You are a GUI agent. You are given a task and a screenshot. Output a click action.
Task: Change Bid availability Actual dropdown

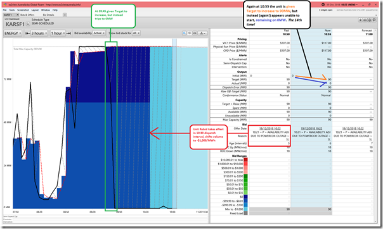pos(99,33)
